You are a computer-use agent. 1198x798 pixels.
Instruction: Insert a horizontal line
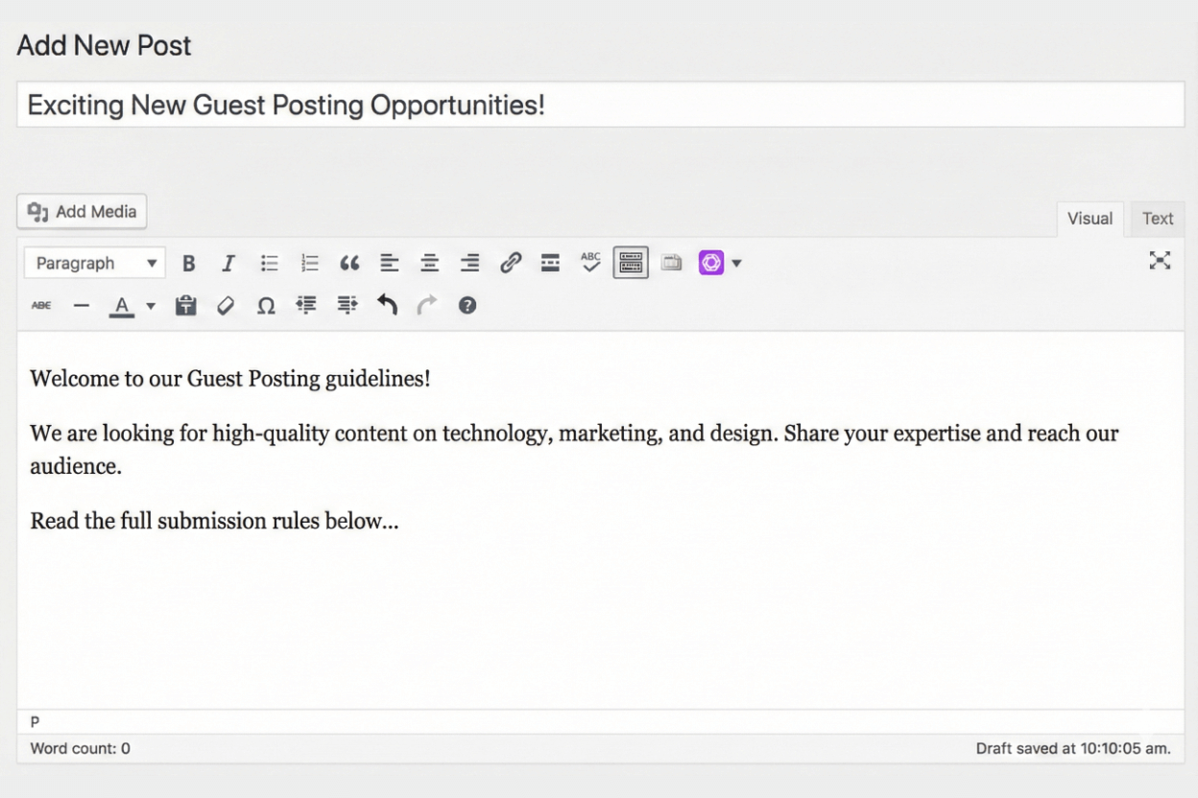coord(82,305)
